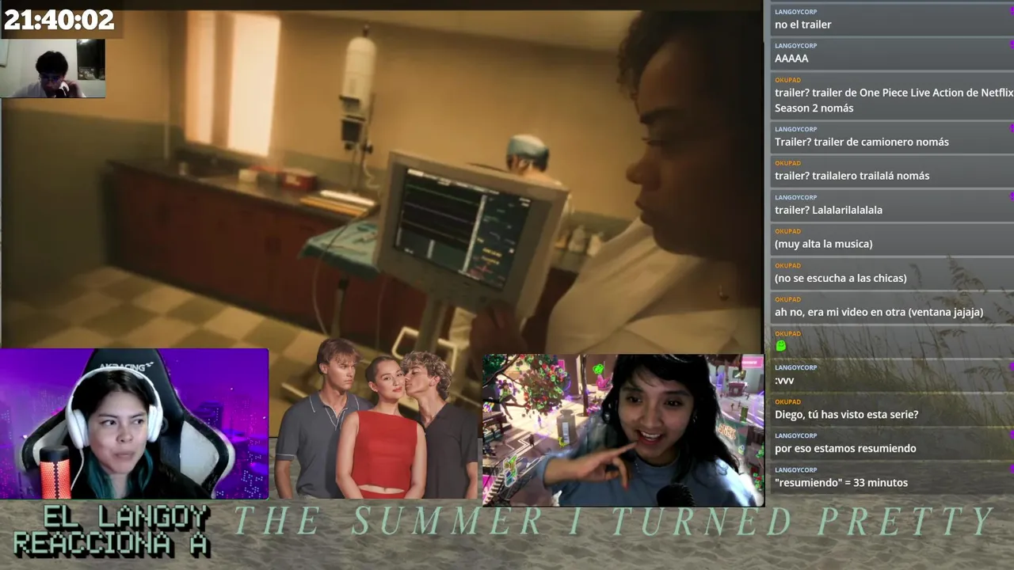The height and width of the screenshot is (570, 1014).
Task: Click the message "por eso estamos resumiendo"
Action: [890, 443]
